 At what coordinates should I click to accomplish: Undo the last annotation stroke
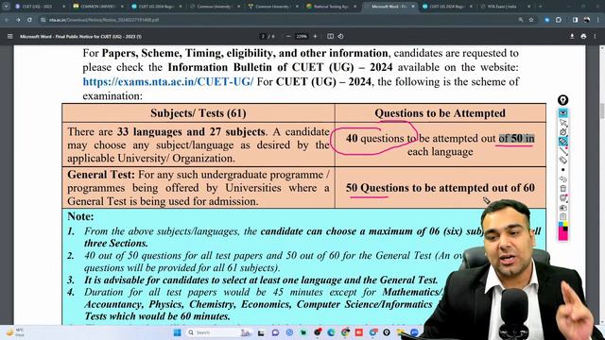(563, 179)
